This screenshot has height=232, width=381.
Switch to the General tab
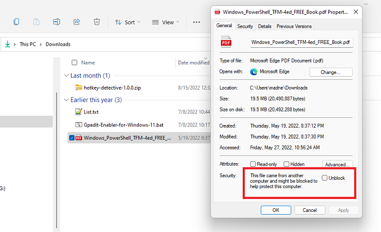pyautogui.click(x=224, y=26)
